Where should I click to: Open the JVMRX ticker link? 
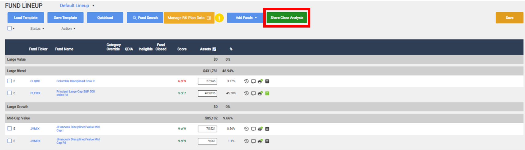35,141
